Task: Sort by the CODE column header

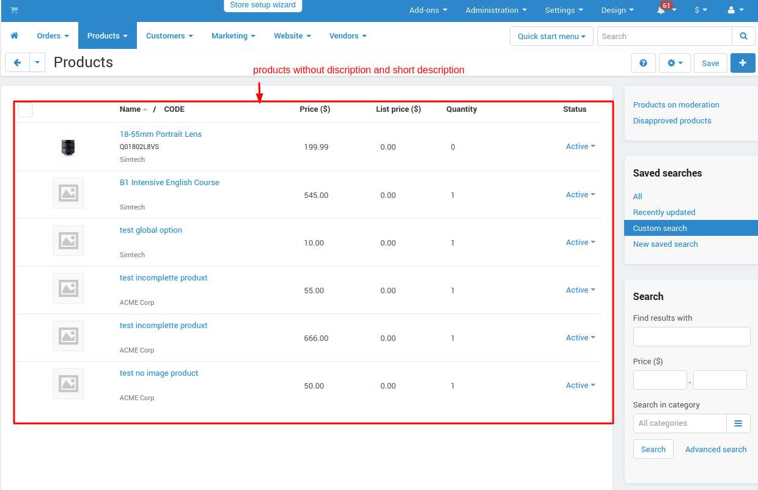Action: [174, 109]
